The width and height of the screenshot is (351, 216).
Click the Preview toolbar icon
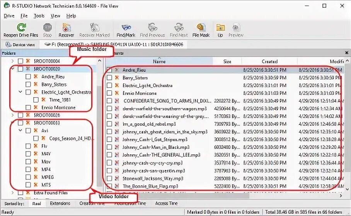coord(236,27)
